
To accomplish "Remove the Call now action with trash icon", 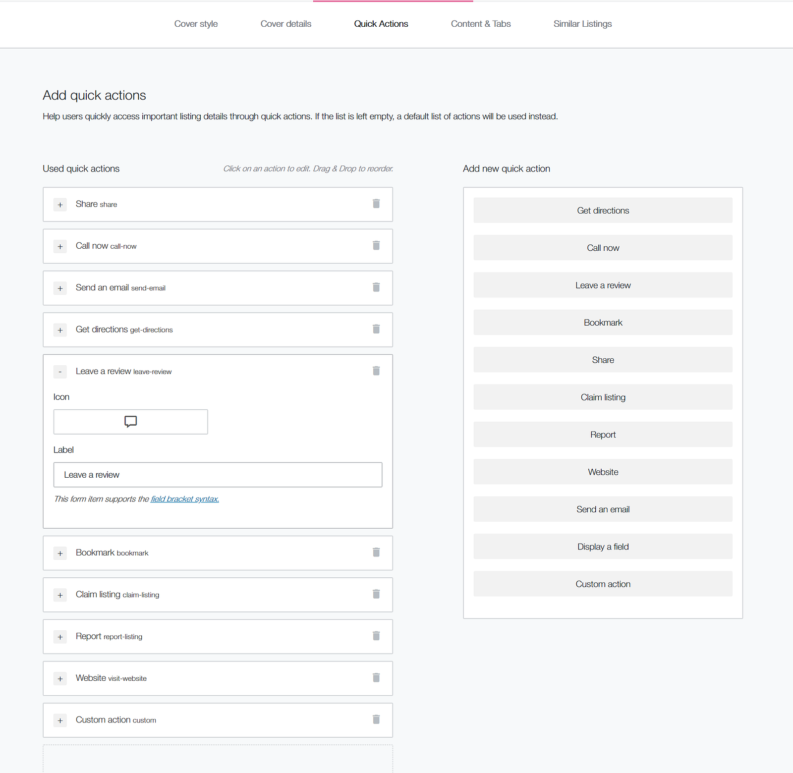I will 376,246.
